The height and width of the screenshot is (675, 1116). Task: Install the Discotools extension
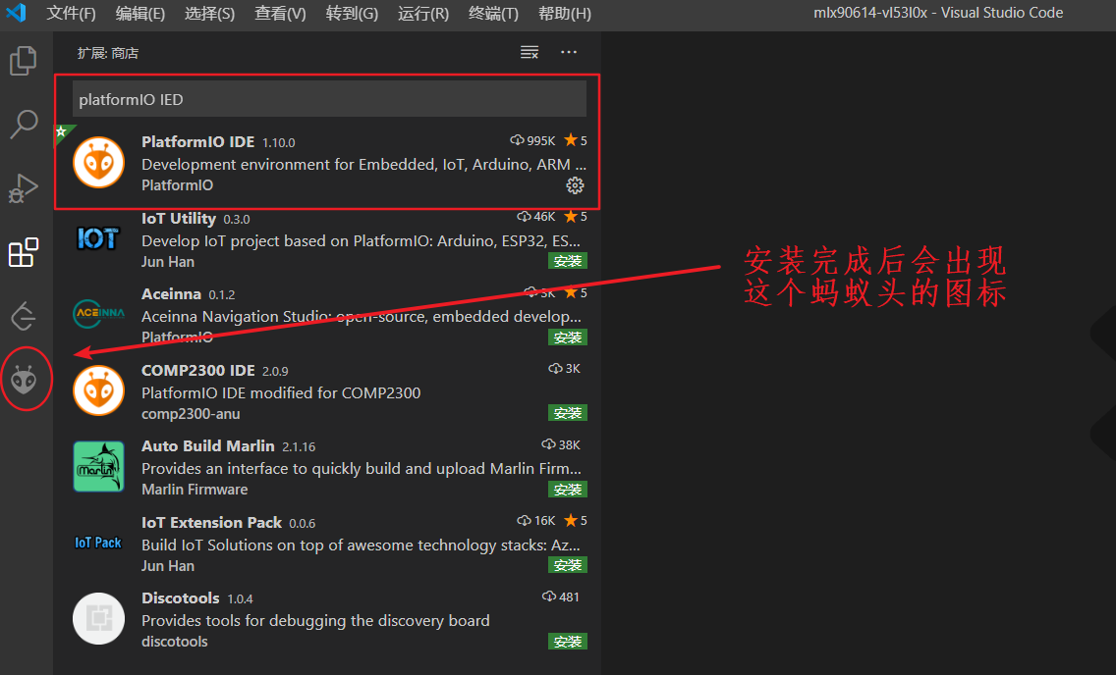click(568, 641)
